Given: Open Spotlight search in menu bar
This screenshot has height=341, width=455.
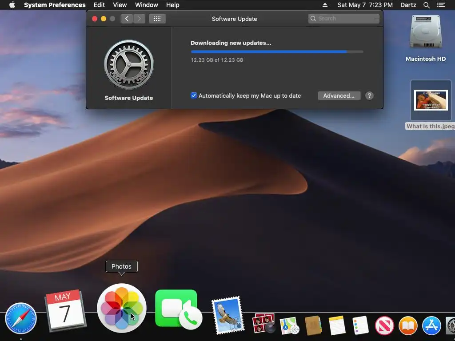Looking at the screenshot, I should tap(426, 5).
